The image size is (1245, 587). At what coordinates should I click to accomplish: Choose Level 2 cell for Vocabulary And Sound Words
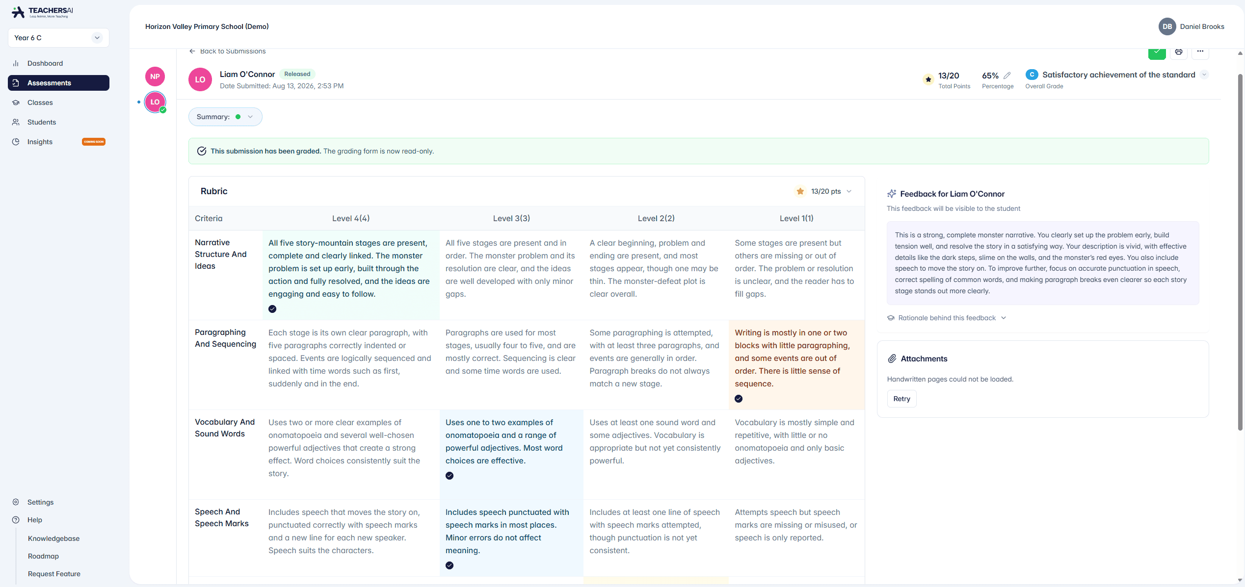pos(656,455)
